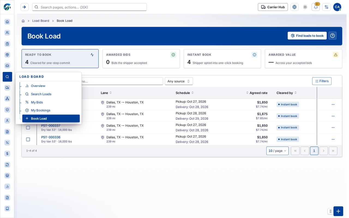Viewport: 349px width, 218px height.
Task: Open the inbox tray sidebar icon
Action: click(x=7, y=66)
